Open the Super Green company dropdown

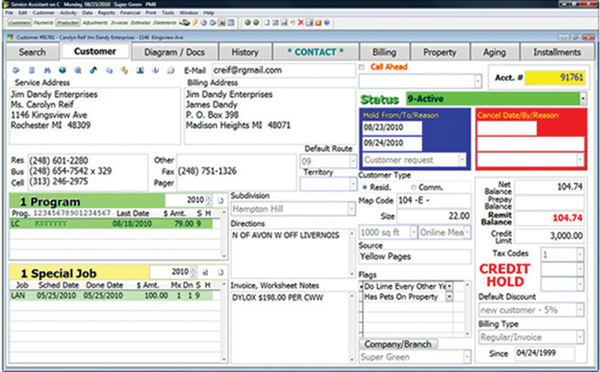point(466,357)
